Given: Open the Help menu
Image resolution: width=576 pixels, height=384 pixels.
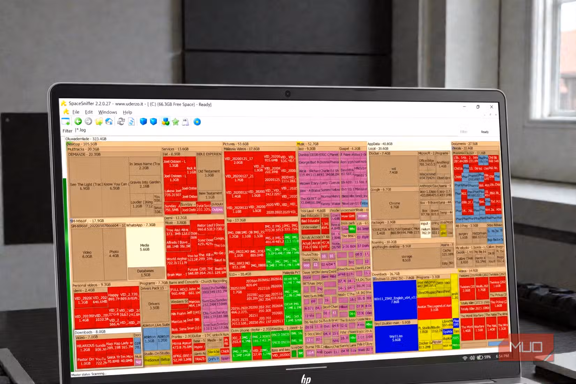Looking at the screenshot, I should pyautogui.click(x=127, y=112).
